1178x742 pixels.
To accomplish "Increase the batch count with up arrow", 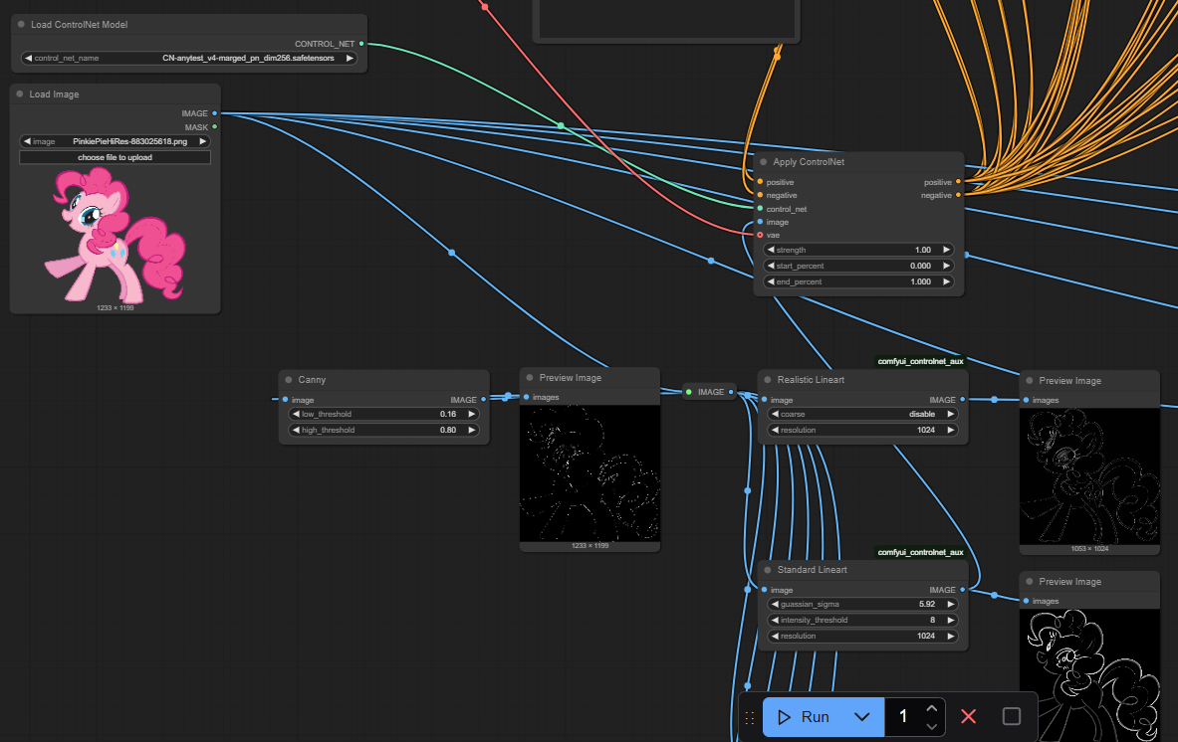I will coord(932,708).
